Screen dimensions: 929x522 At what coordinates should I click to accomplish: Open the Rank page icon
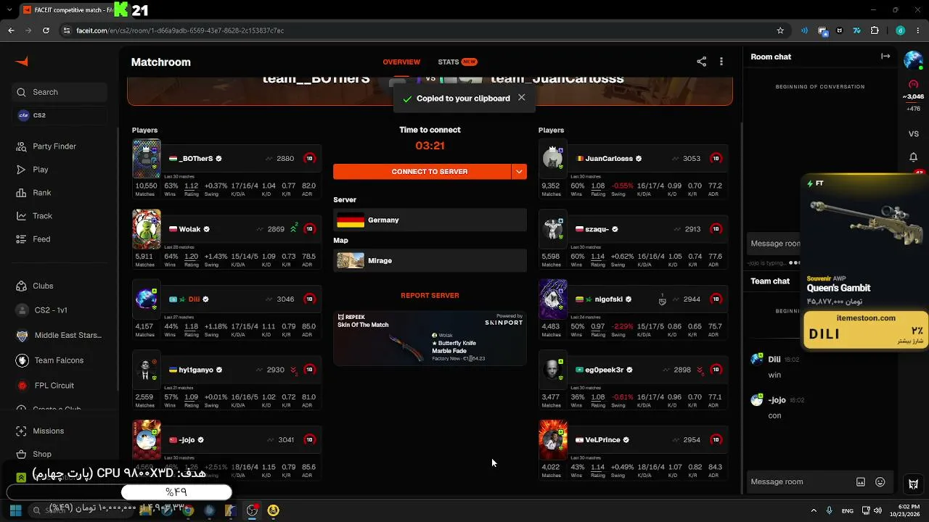(x=21, y=193)
